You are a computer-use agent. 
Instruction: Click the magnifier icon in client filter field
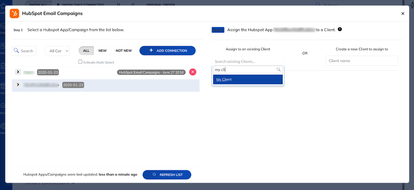(278, 70)
